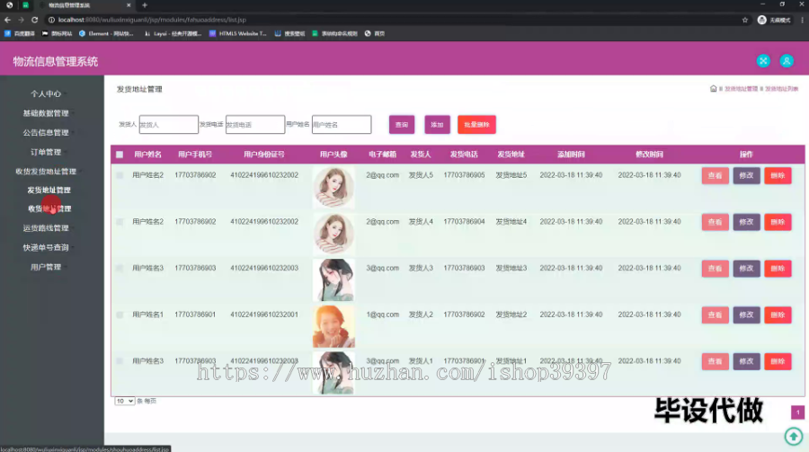The image size is (809, 452).
Task: Click the avatar thumbnail in 发货人5 row
Action: [333, 187]
